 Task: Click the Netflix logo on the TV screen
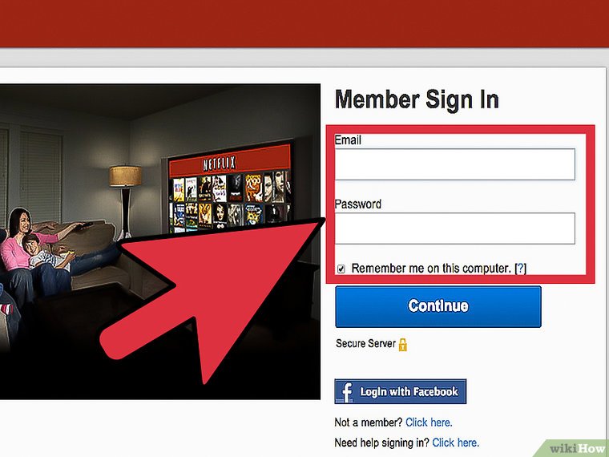[220, 164]
